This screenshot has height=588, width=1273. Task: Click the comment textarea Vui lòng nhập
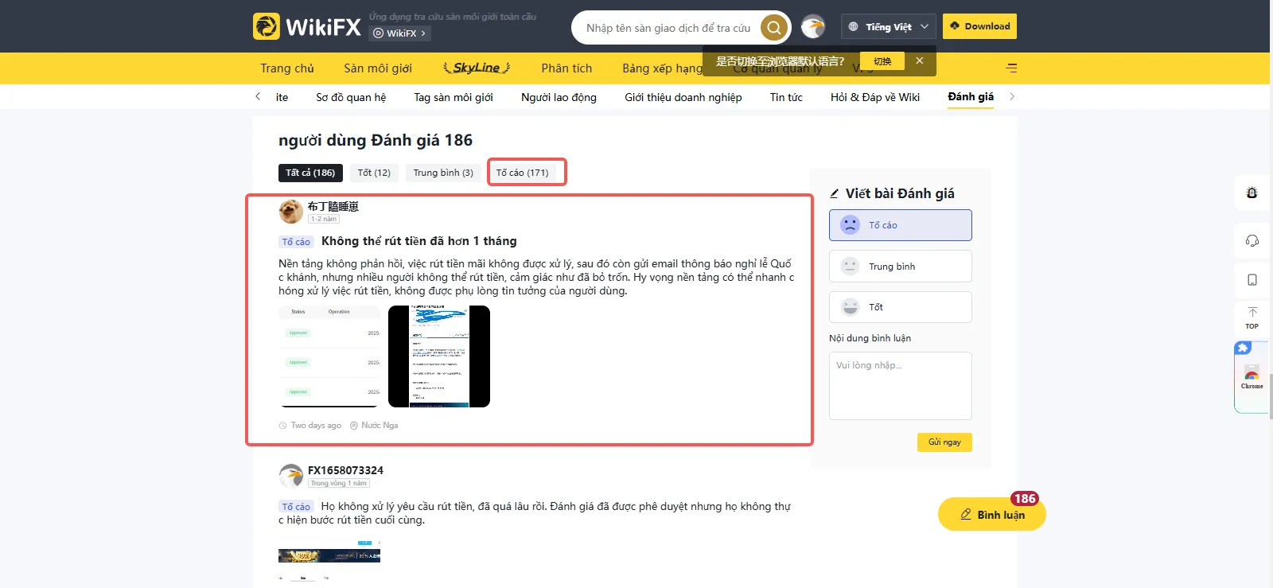(900, 385)
